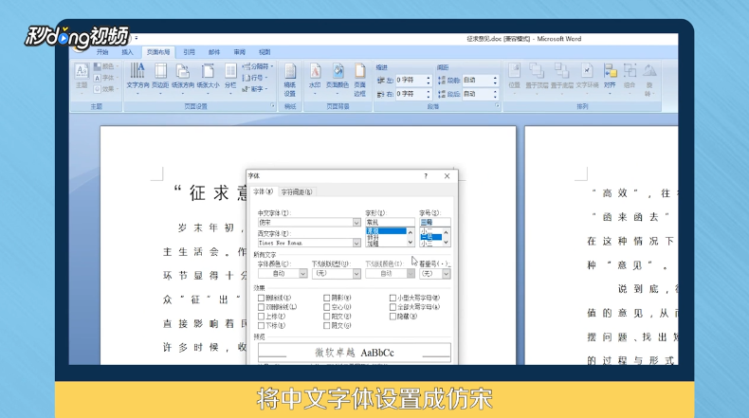Increase the 段前 spacing before stepper
749x418 pixels.
point(495,78)
